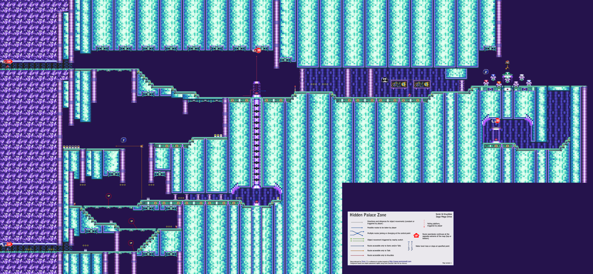The height and width of the screenshot is (274, 593).
Task: Click the red house-arrow icon in the legend
Action: click(x=416, y=235)
